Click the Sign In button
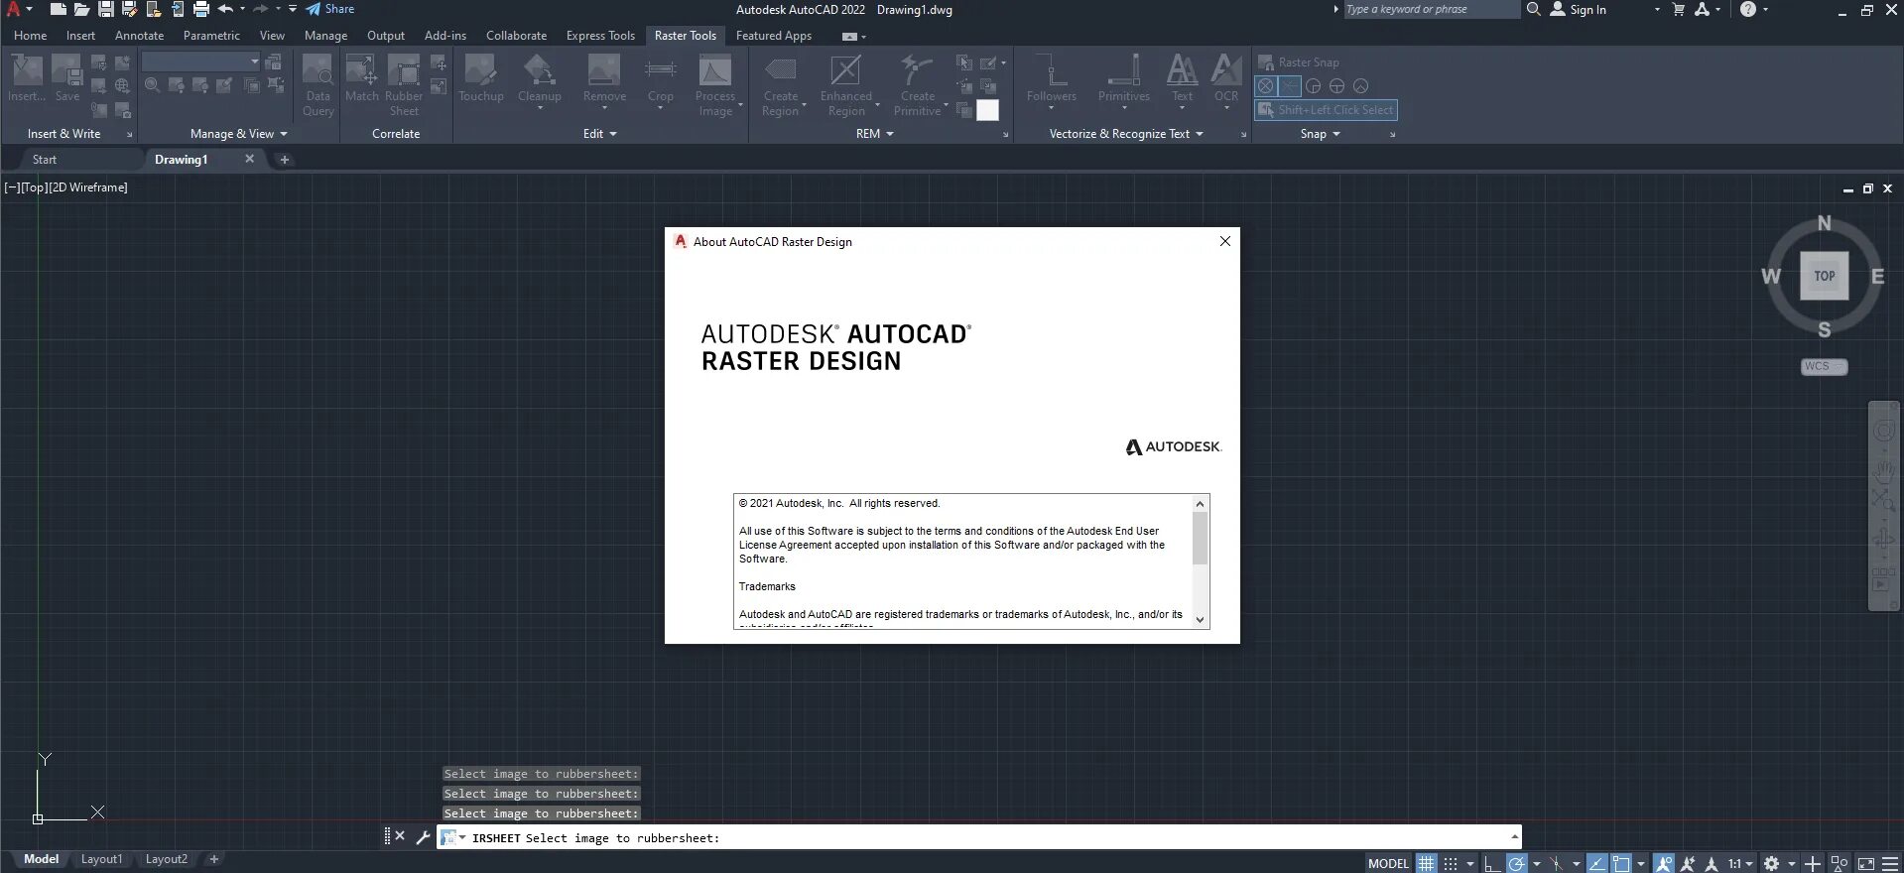 [1579, 9]
